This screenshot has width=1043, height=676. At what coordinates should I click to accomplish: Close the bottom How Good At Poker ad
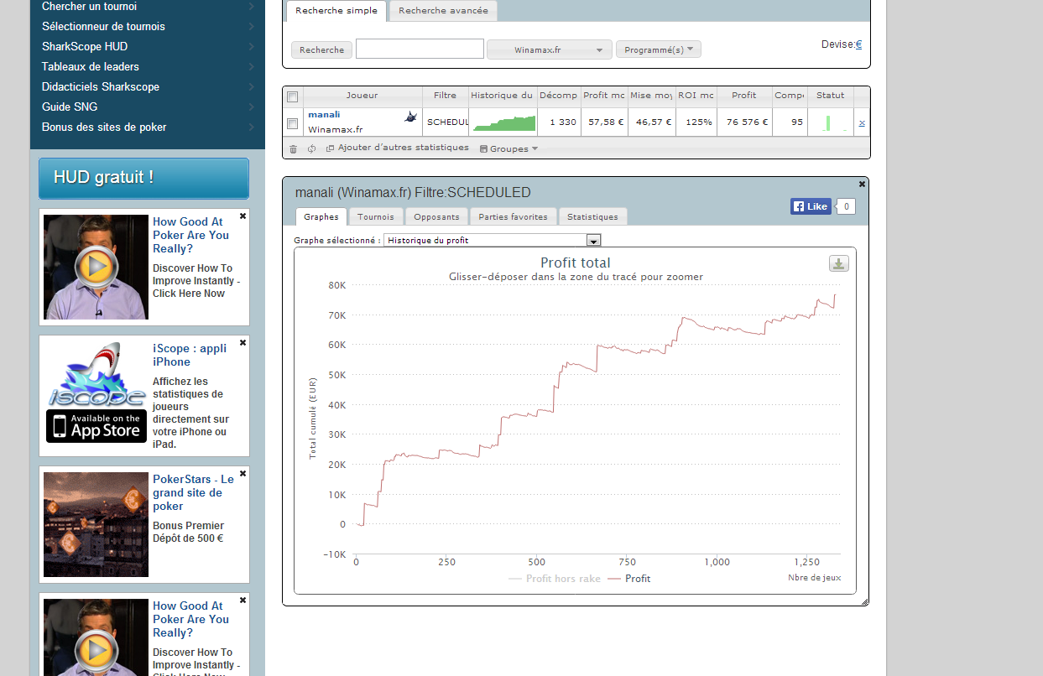pyautogui.click(x=243, y=600)
